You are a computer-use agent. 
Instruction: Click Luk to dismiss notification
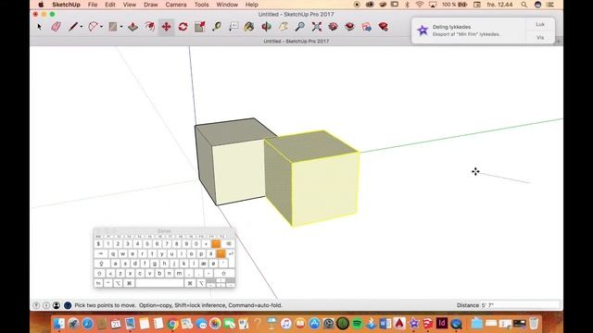click(540, 24)
